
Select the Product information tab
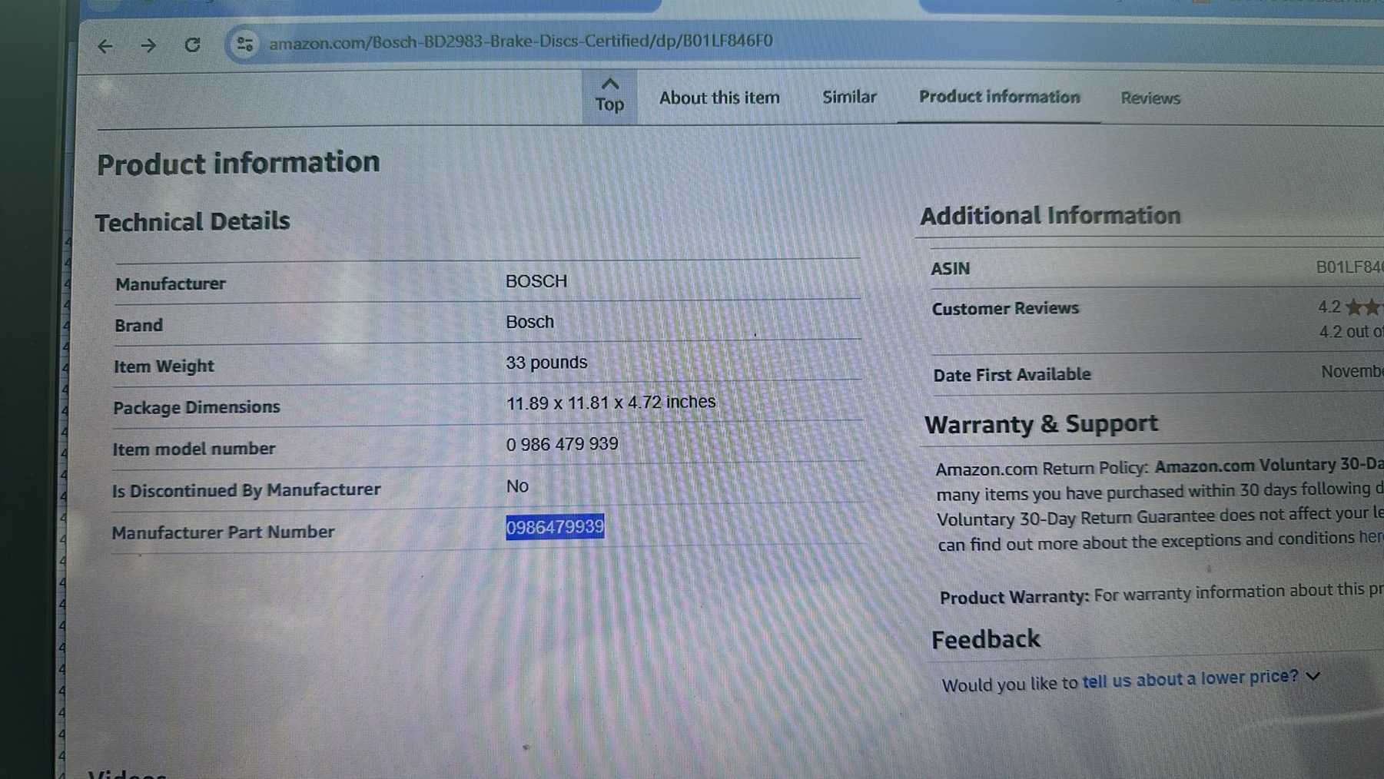(x=999, y=97)
